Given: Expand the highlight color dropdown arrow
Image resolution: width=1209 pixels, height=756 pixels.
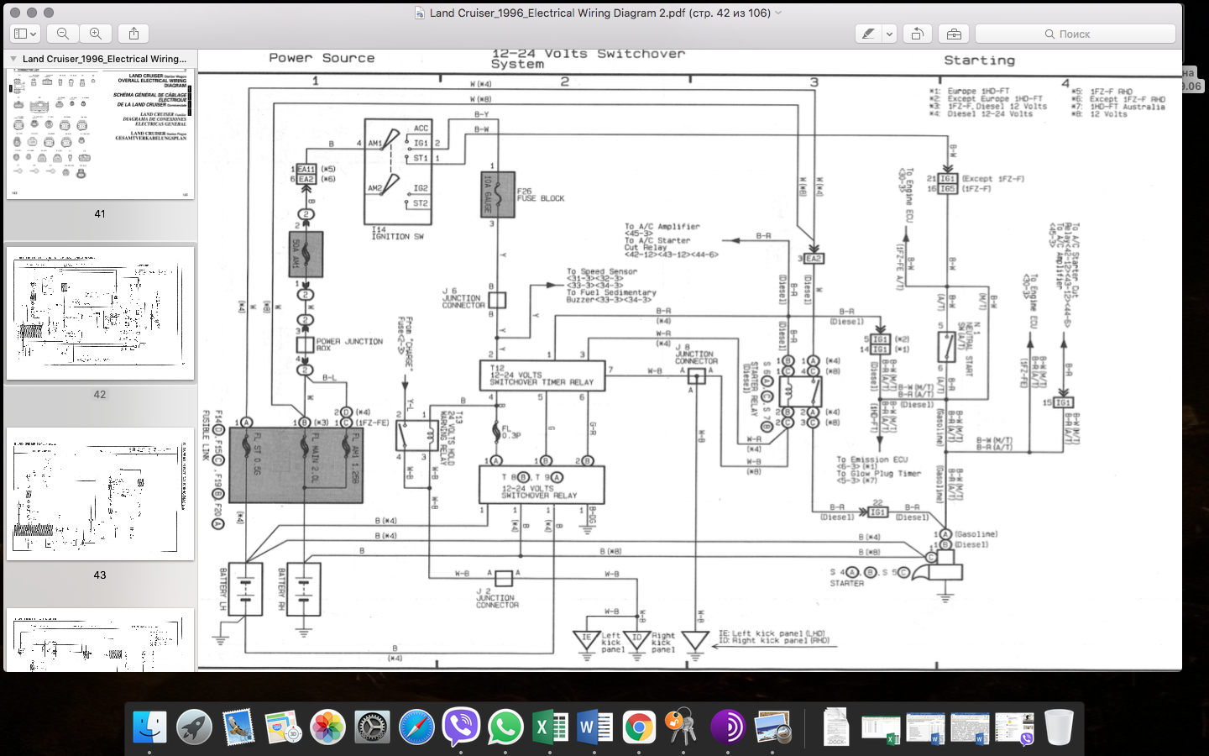Looking at the screenshot, I should pyautogui.click(x=889, y=34).
